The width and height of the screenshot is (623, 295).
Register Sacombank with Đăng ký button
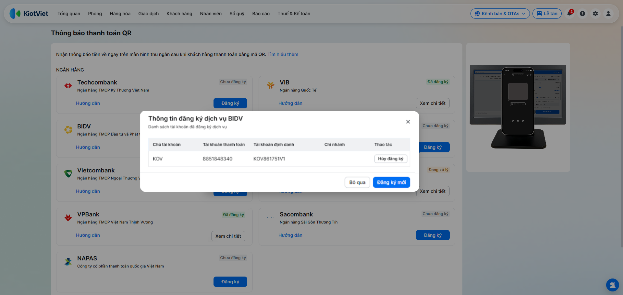(433, 235)
